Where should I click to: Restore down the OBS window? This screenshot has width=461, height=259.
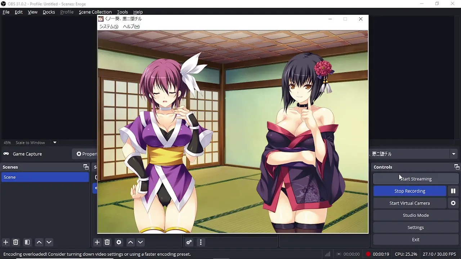point(437,4)
